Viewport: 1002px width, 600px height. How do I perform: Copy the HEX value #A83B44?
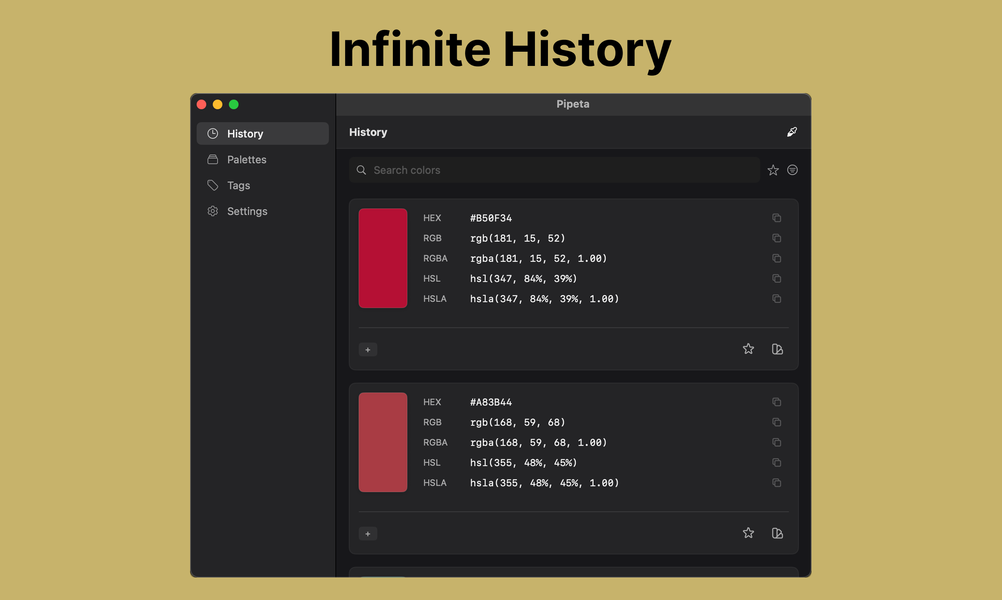[776, 402]
